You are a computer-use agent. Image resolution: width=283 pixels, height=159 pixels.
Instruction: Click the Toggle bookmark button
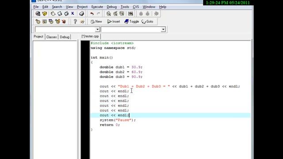click(132, 22)
